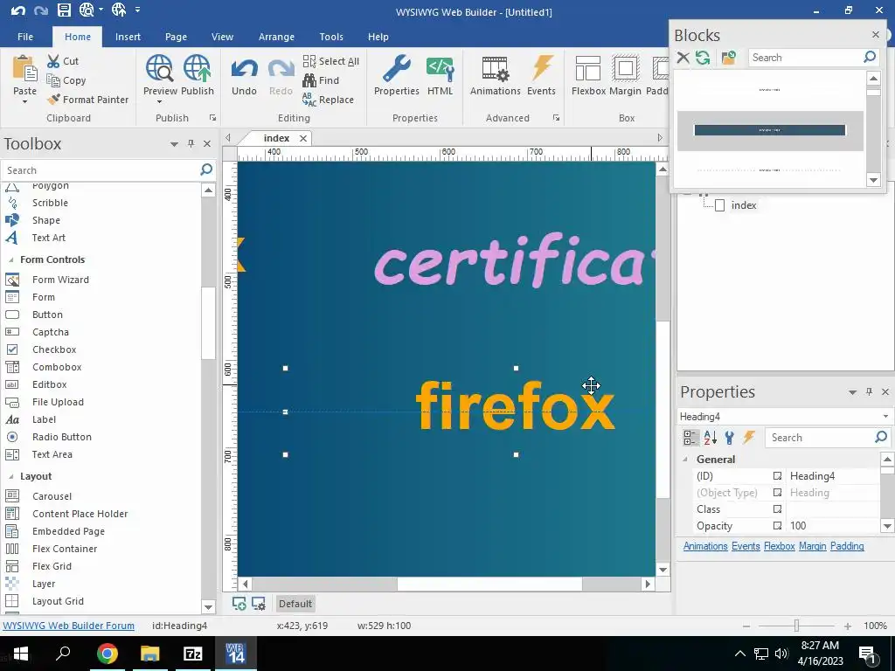This screenshot has width=895, height=671.
Task: Switch Properties to categorized view
Action: [690, 438]
